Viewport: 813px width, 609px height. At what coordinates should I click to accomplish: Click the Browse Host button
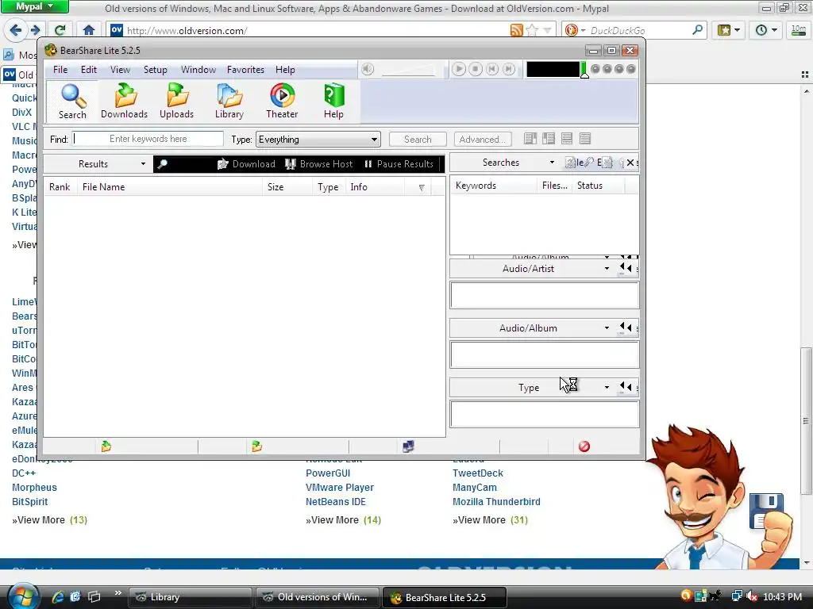pos(319,164)
